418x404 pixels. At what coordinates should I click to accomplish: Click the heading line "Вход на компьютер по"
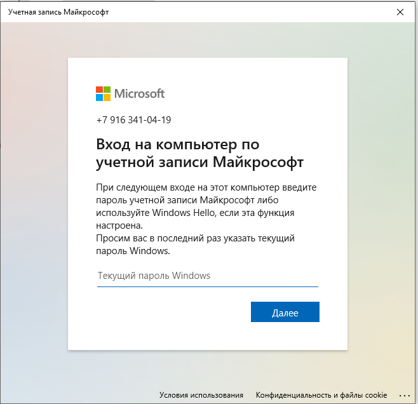tap(177, 144)
